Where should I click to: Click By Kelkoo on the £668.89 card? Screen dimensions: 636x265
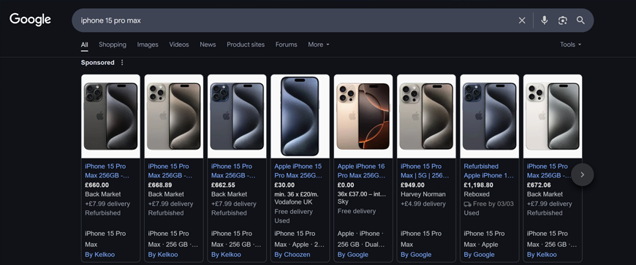(163, 255)
